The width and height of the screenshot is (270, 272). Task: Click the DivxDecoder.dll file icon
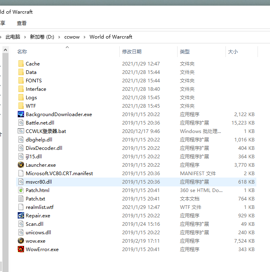click(x=21, y=148)
